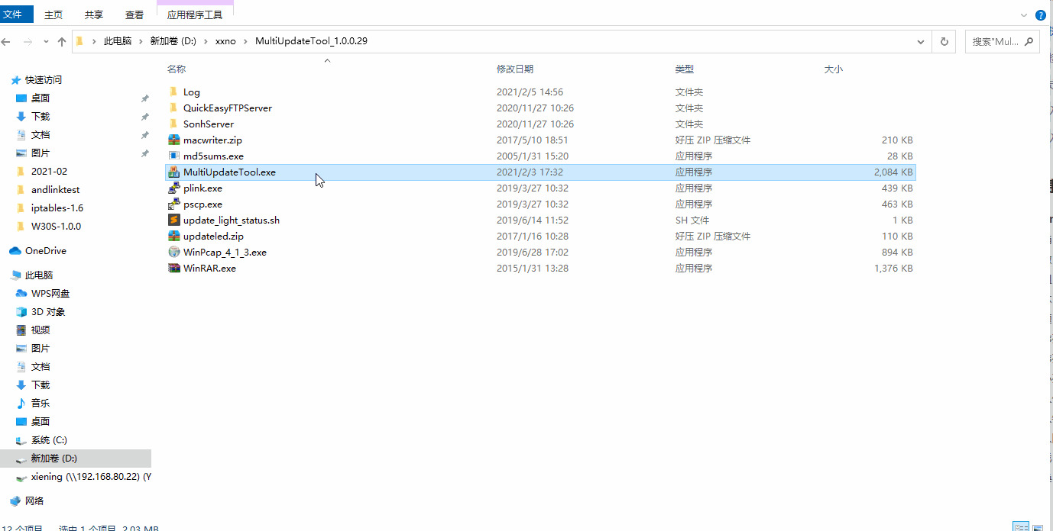The width and height of the screenshot is (1053, 531).
Task: Open 视频 in navigation pane
Action: (40, 330)
